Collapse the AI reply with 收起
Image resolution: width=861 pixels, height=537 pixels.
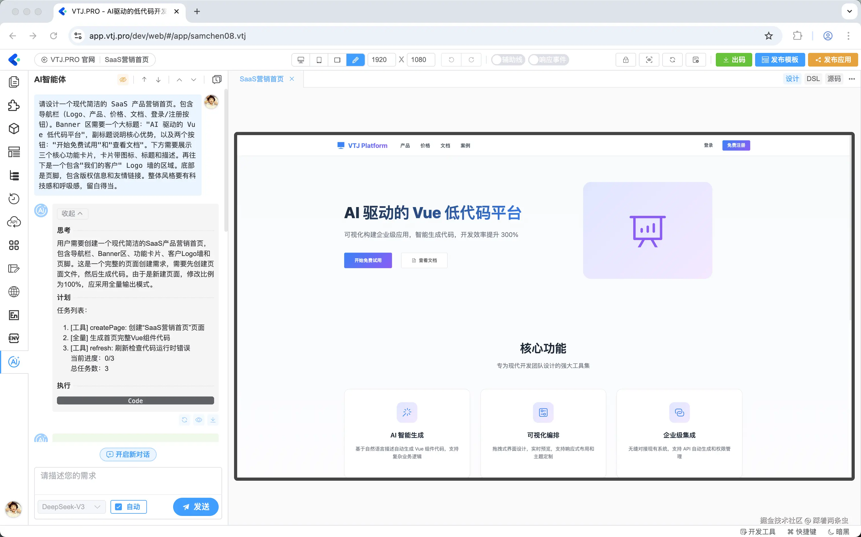click(x=72, y=213)
